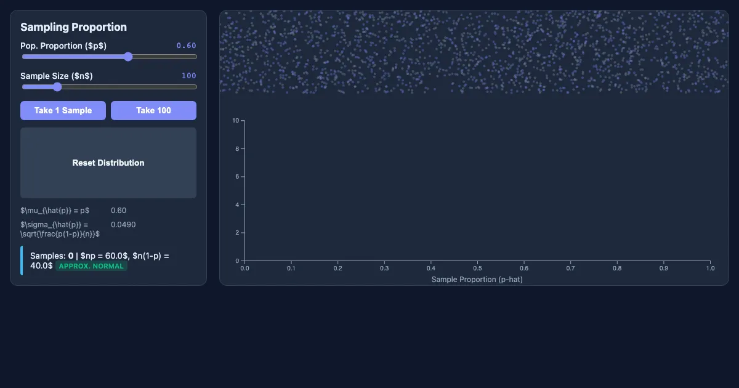
Task: Click the Take 1 Sample button
Action: pyautogui.click(x=63, y=110)
